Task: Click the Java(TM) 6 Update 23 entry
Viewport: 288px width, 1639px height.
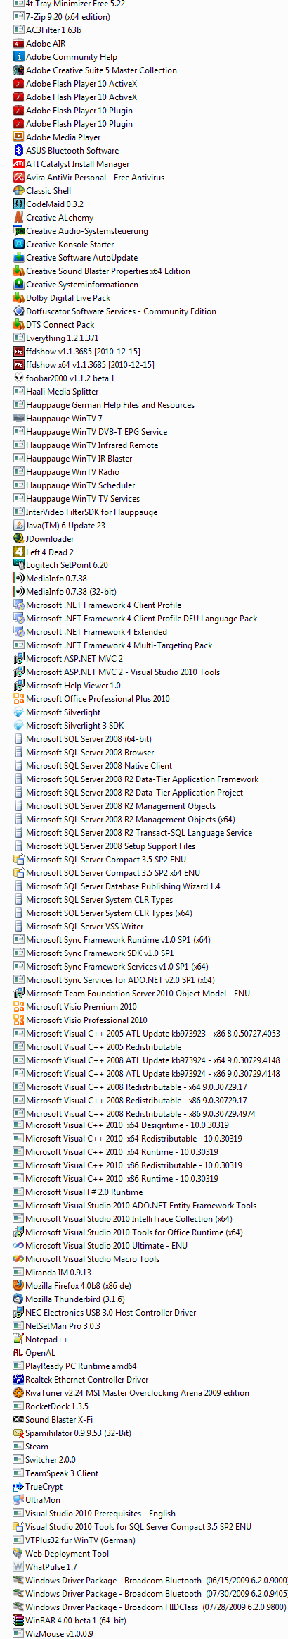Action: point(60,526)
